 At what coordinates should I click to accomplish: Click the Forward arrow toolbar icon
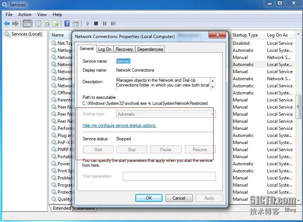point(15,24)
